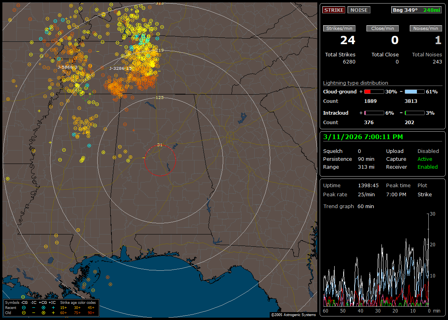Click the bearing and distance readout box
The height and width of the screenshot is (320, 448).
click(417, 10)
